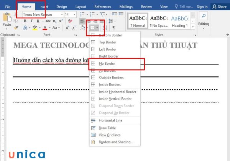Toggle Show/Hide paragraph marks
The image size is (230, 161).
click(x=114, y=28)
